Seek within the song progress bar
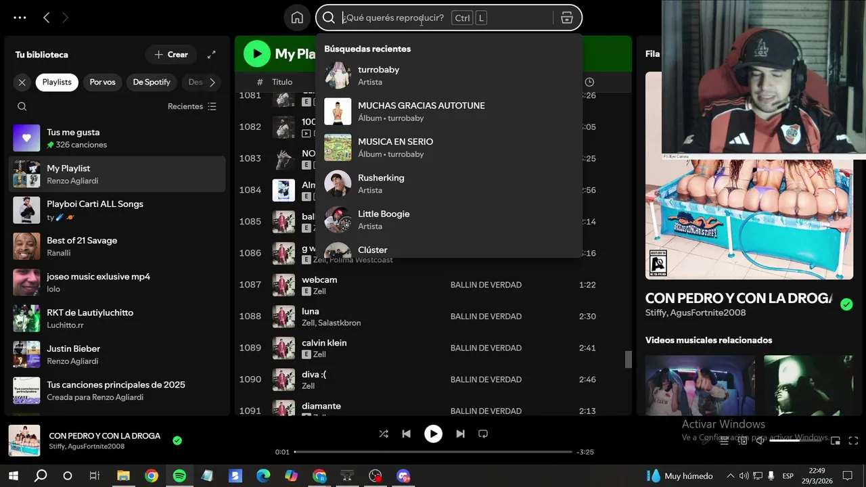This screenshot has width=866, height=487. coord(433,452)
